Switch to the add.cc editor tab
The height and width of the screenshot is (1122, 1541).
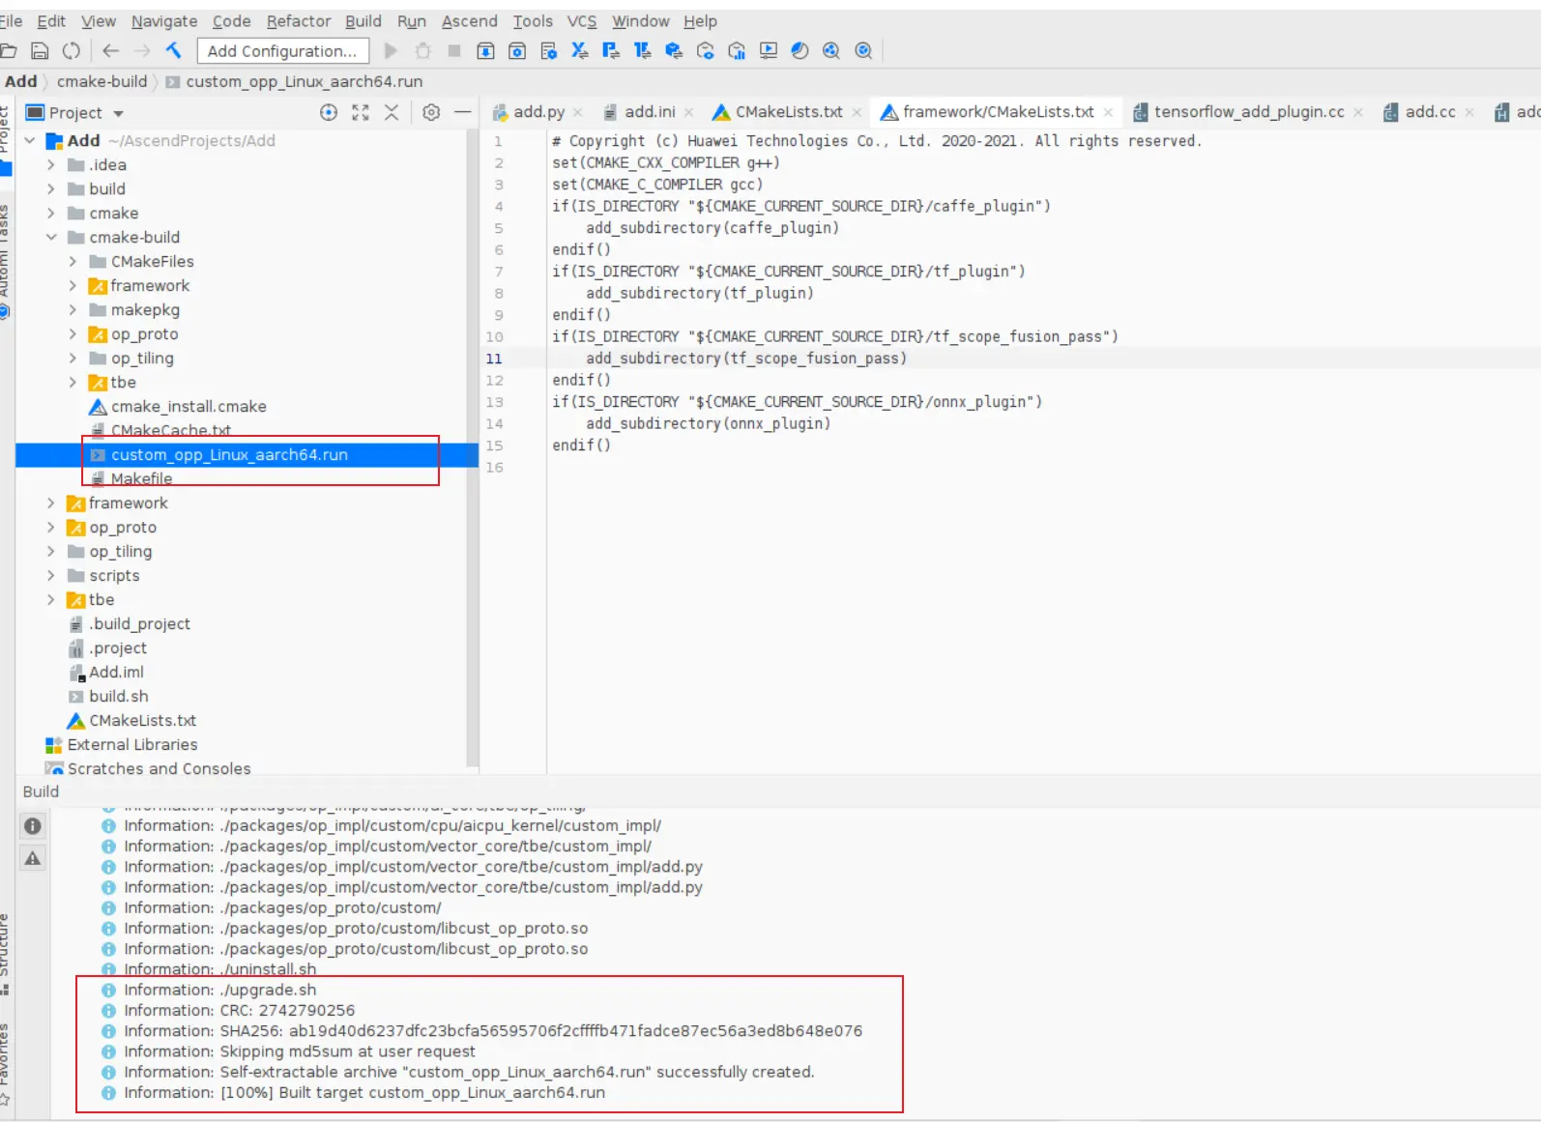(1430, 112)
